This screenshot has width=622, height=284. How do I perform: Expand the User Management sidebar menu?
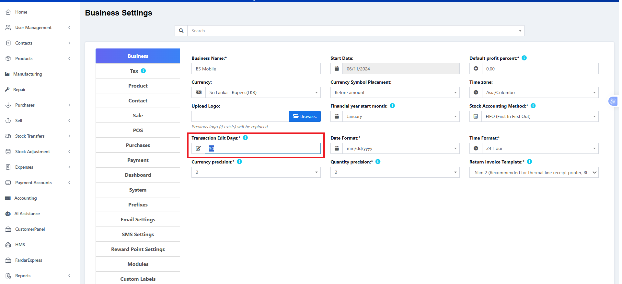pyautogui.click(x=38, y=27)
